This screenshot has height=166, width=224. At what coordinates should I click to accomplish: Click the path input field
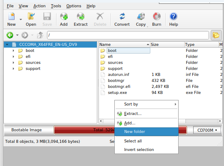tap(128, 35)
